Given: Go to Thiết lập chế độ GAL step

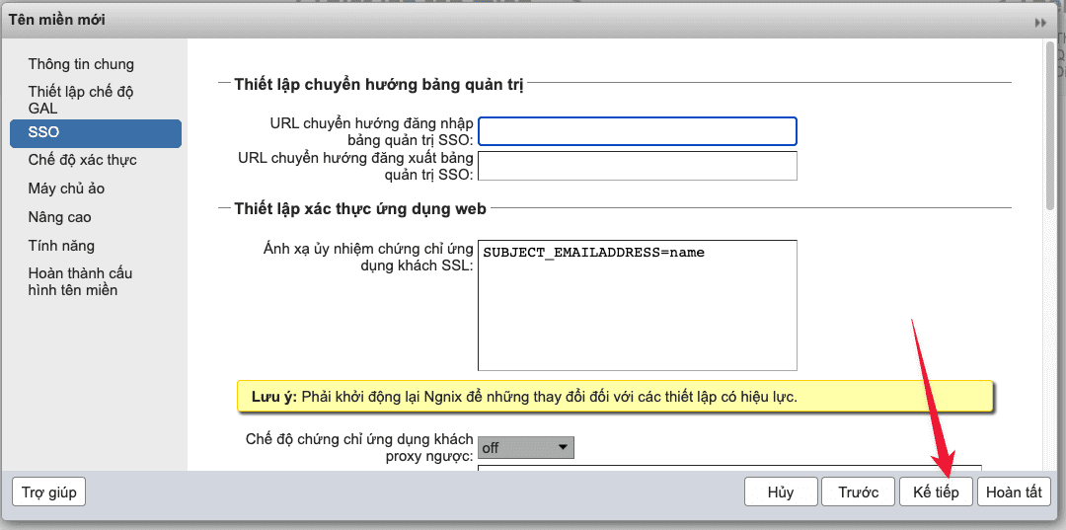Looking at the screenshot, I should pos(81,100).
